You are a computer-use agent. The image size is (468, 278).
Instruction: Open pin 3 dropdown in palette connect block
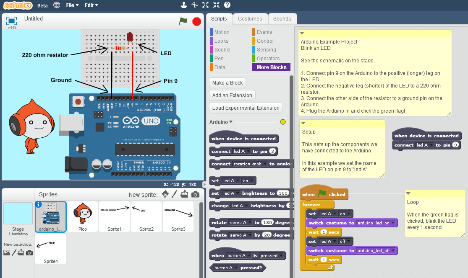(272, 151)
